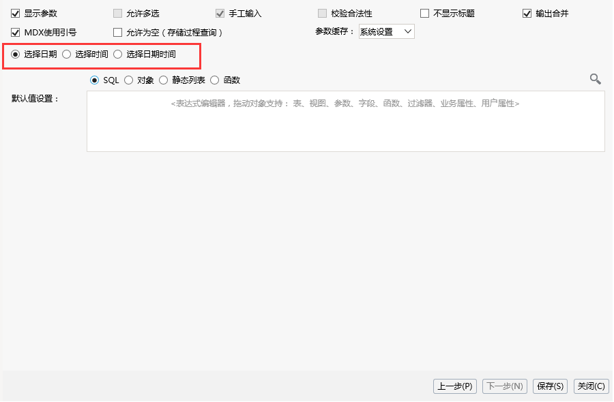
Task: Uncheck the 显示参数 checkbox
Action: pyautogui.click(x=15, y=14)
